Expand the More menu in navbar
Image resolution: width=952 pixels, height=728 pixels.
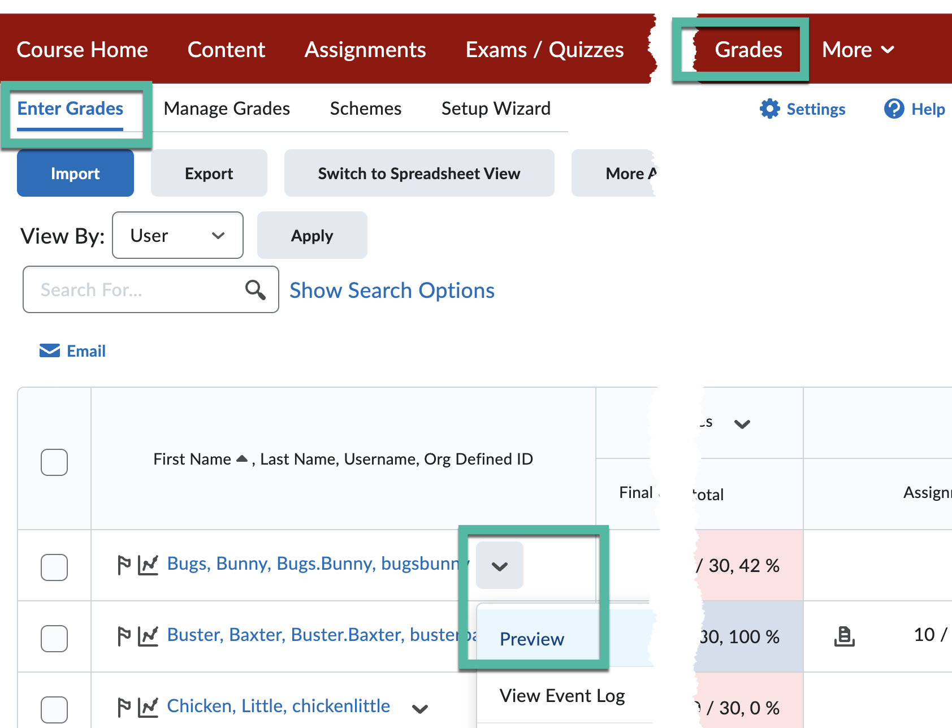pyautogui.click(x=858, y=50)
